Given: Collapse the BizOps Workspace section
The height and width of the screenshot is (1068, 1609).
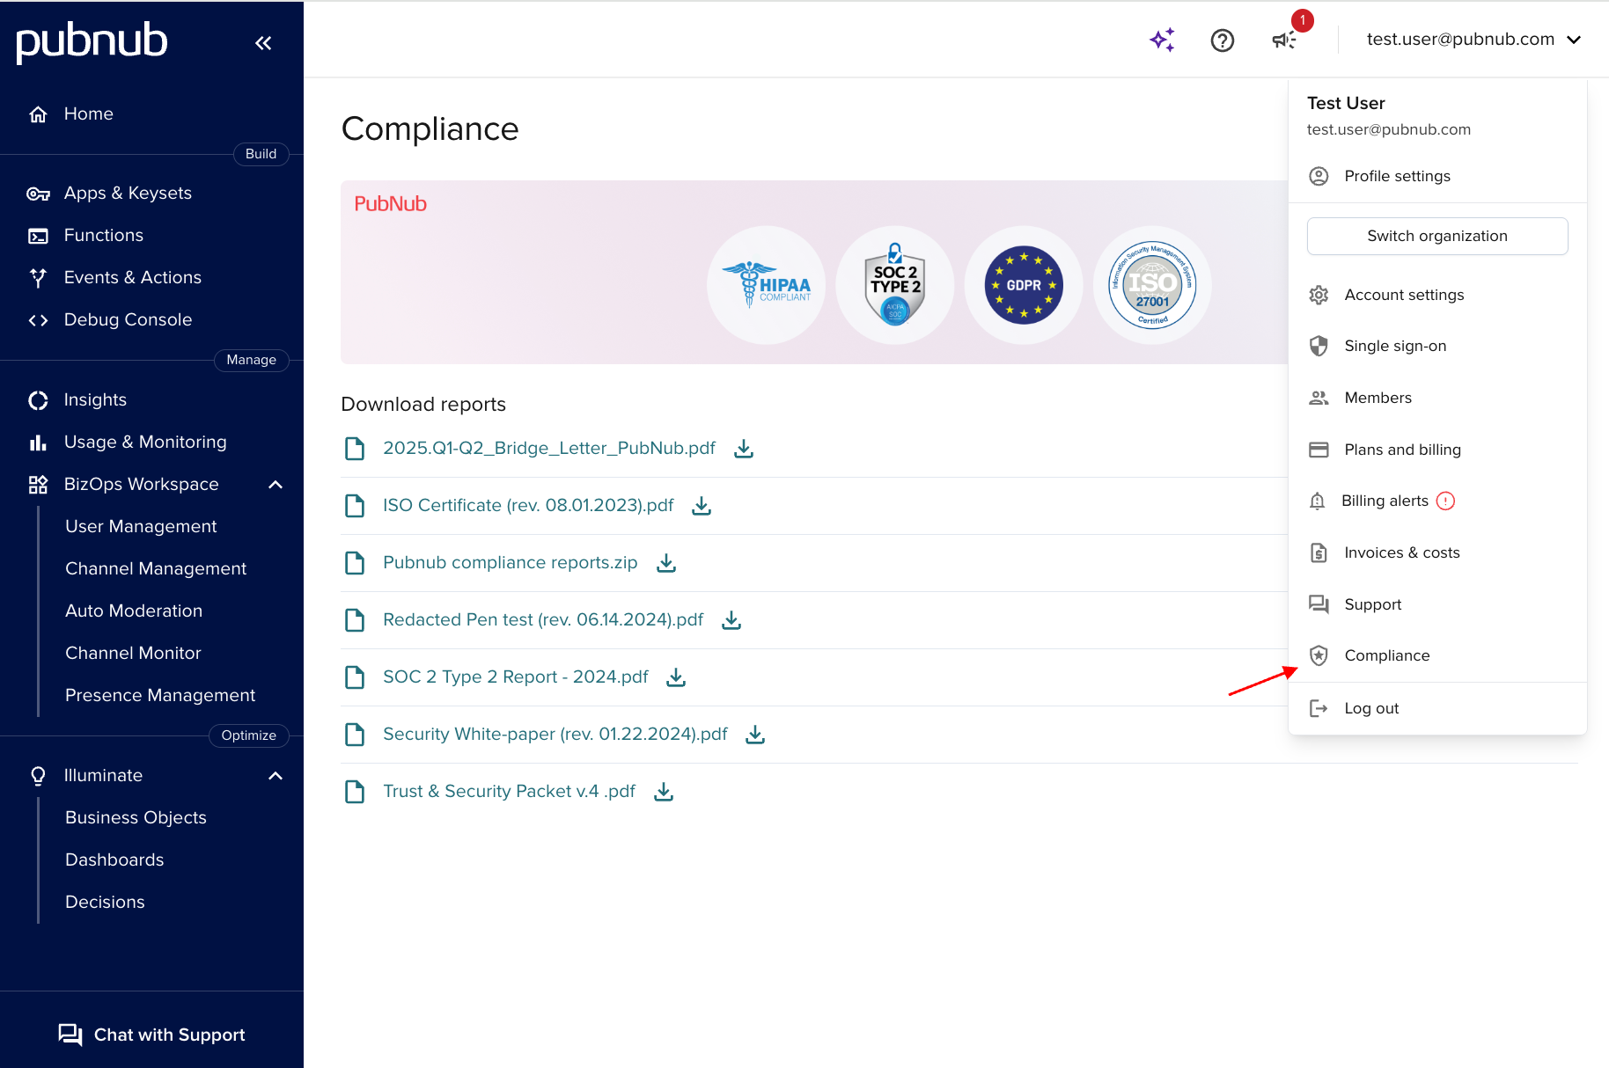Looking at the screenshot, I should (x=275, y=485).
